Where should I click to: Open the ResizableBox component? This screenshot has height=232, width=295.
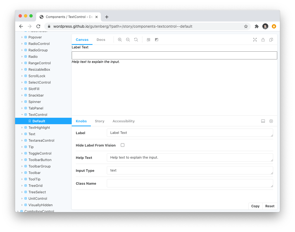pyautogui.click(x=39, y=69)
